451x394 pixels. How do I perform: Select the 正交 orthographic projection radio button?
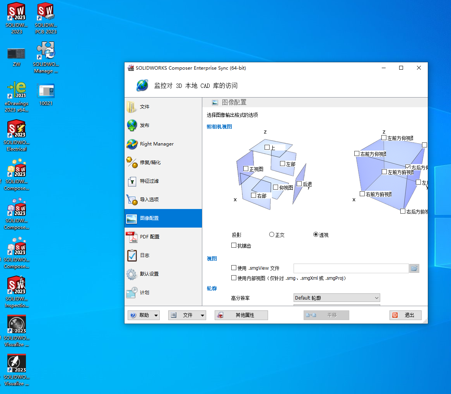coord(272,235)
